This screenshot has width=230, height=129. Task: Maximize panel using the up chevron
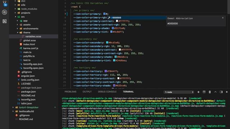click(x=215, y=92)
